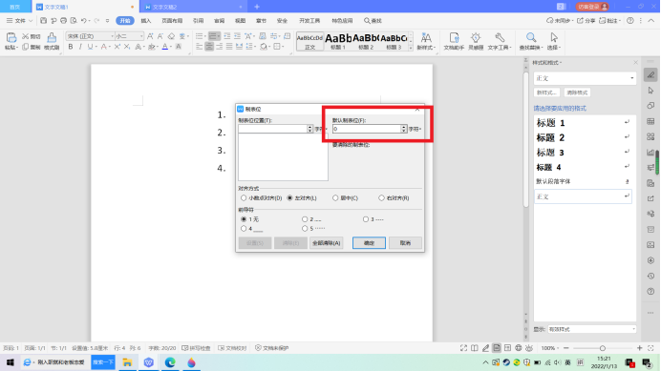Click the Bulleted list icon
This screenshot has width=661, height=371.
coord(200,36)
